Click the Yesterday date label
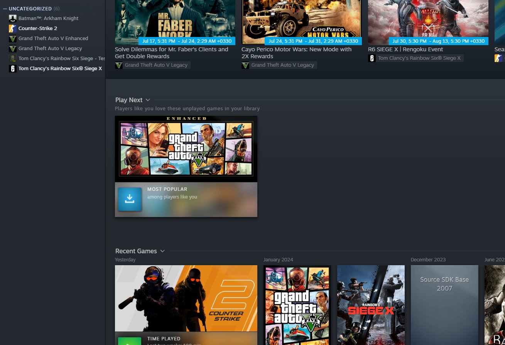505x345 pixels. click(125, 260)
